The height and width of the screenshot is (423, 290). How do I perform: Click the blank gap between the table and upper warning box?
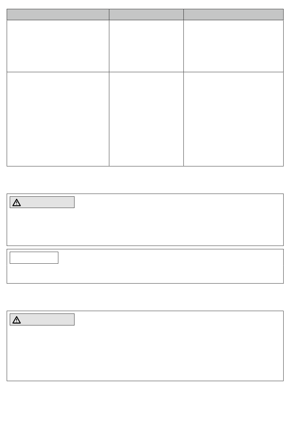click(145, 180)
